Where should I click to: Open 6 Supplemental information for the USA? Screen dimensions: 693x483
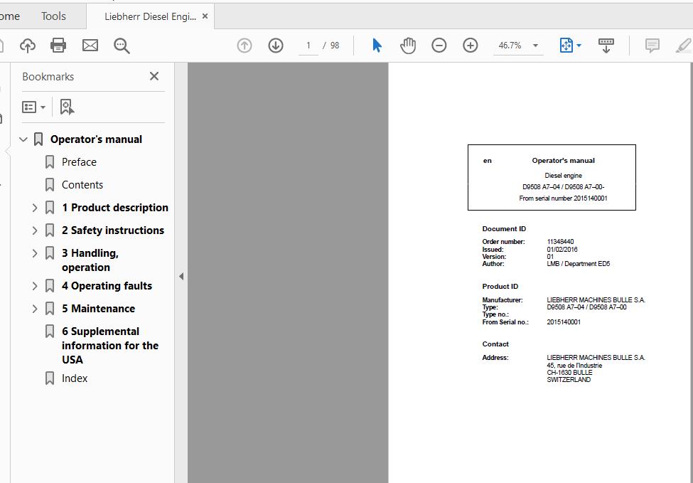[110, 346]
